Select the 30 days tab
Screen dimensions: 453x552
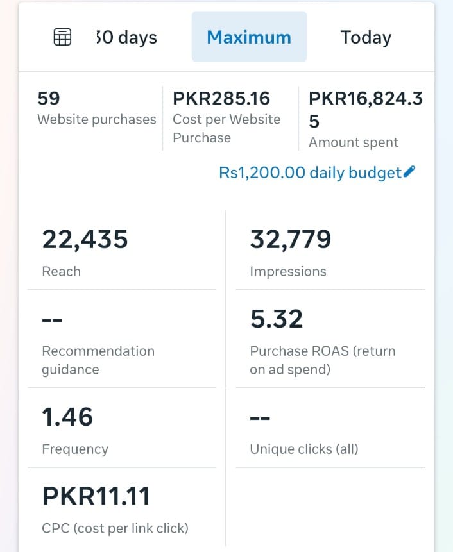(x=126, y=37)
